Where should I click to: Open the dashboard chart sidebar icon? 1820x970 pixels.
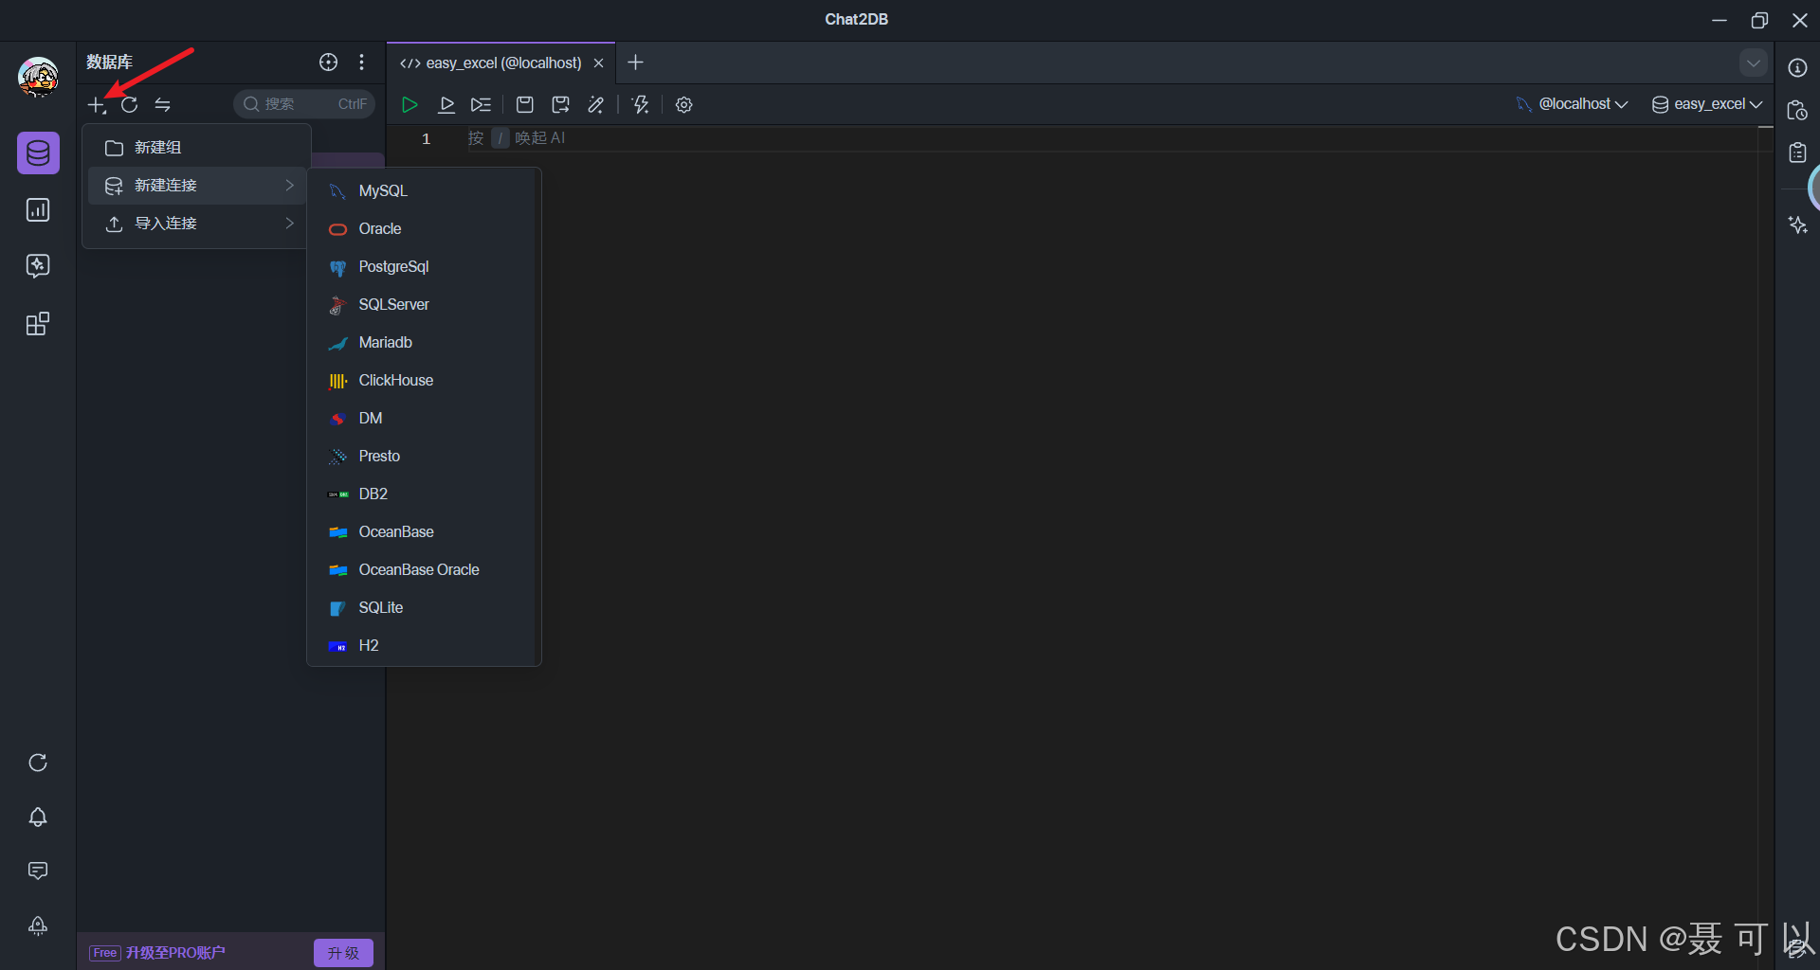38,209
